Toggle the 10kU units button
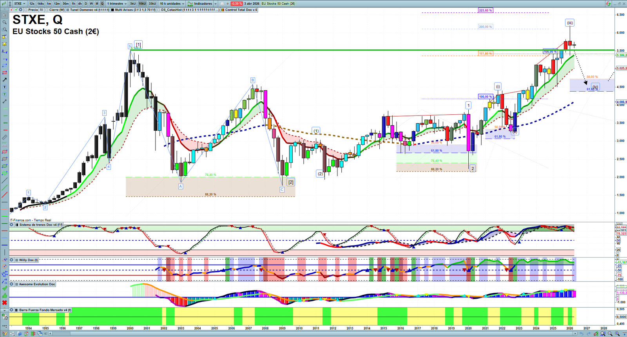This screenshot has height=337, width=627. click(x=142, y=4)
